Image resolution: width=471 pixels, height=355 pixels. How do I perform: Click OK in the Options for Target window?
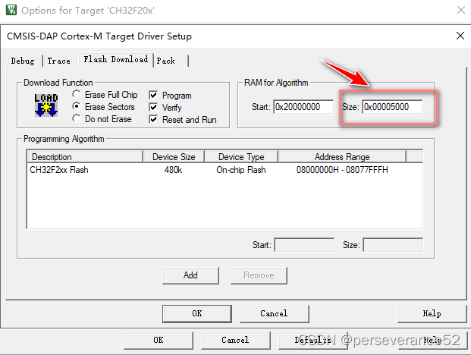tap(159, 340)
